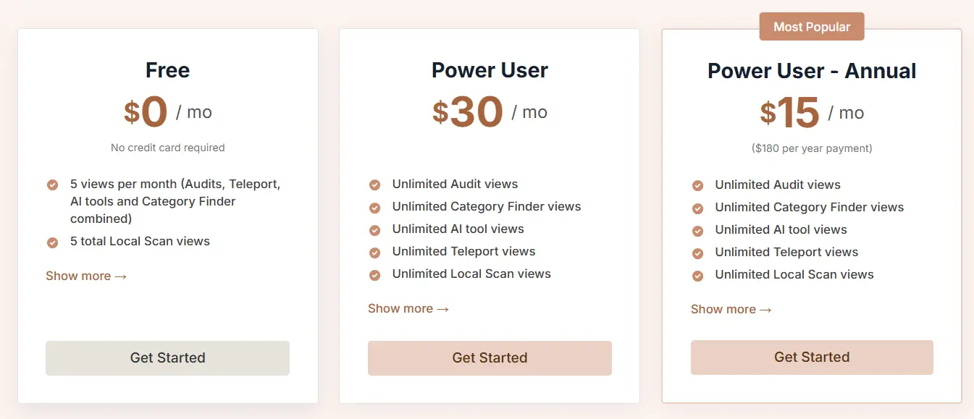Click checkmark icon beside '5 views per month'
This screenshot has height=419, width=974.
pos(52,185)
